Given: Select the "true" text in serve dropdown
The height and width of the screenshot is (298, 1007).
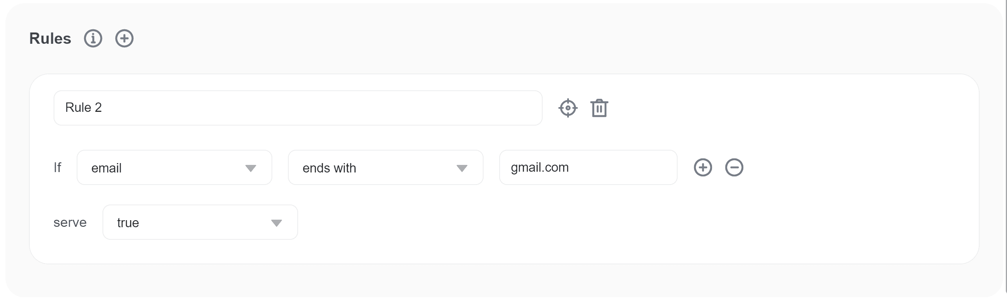Looking at the screenshot, I should pyautogui.click(x=128, y=223).
